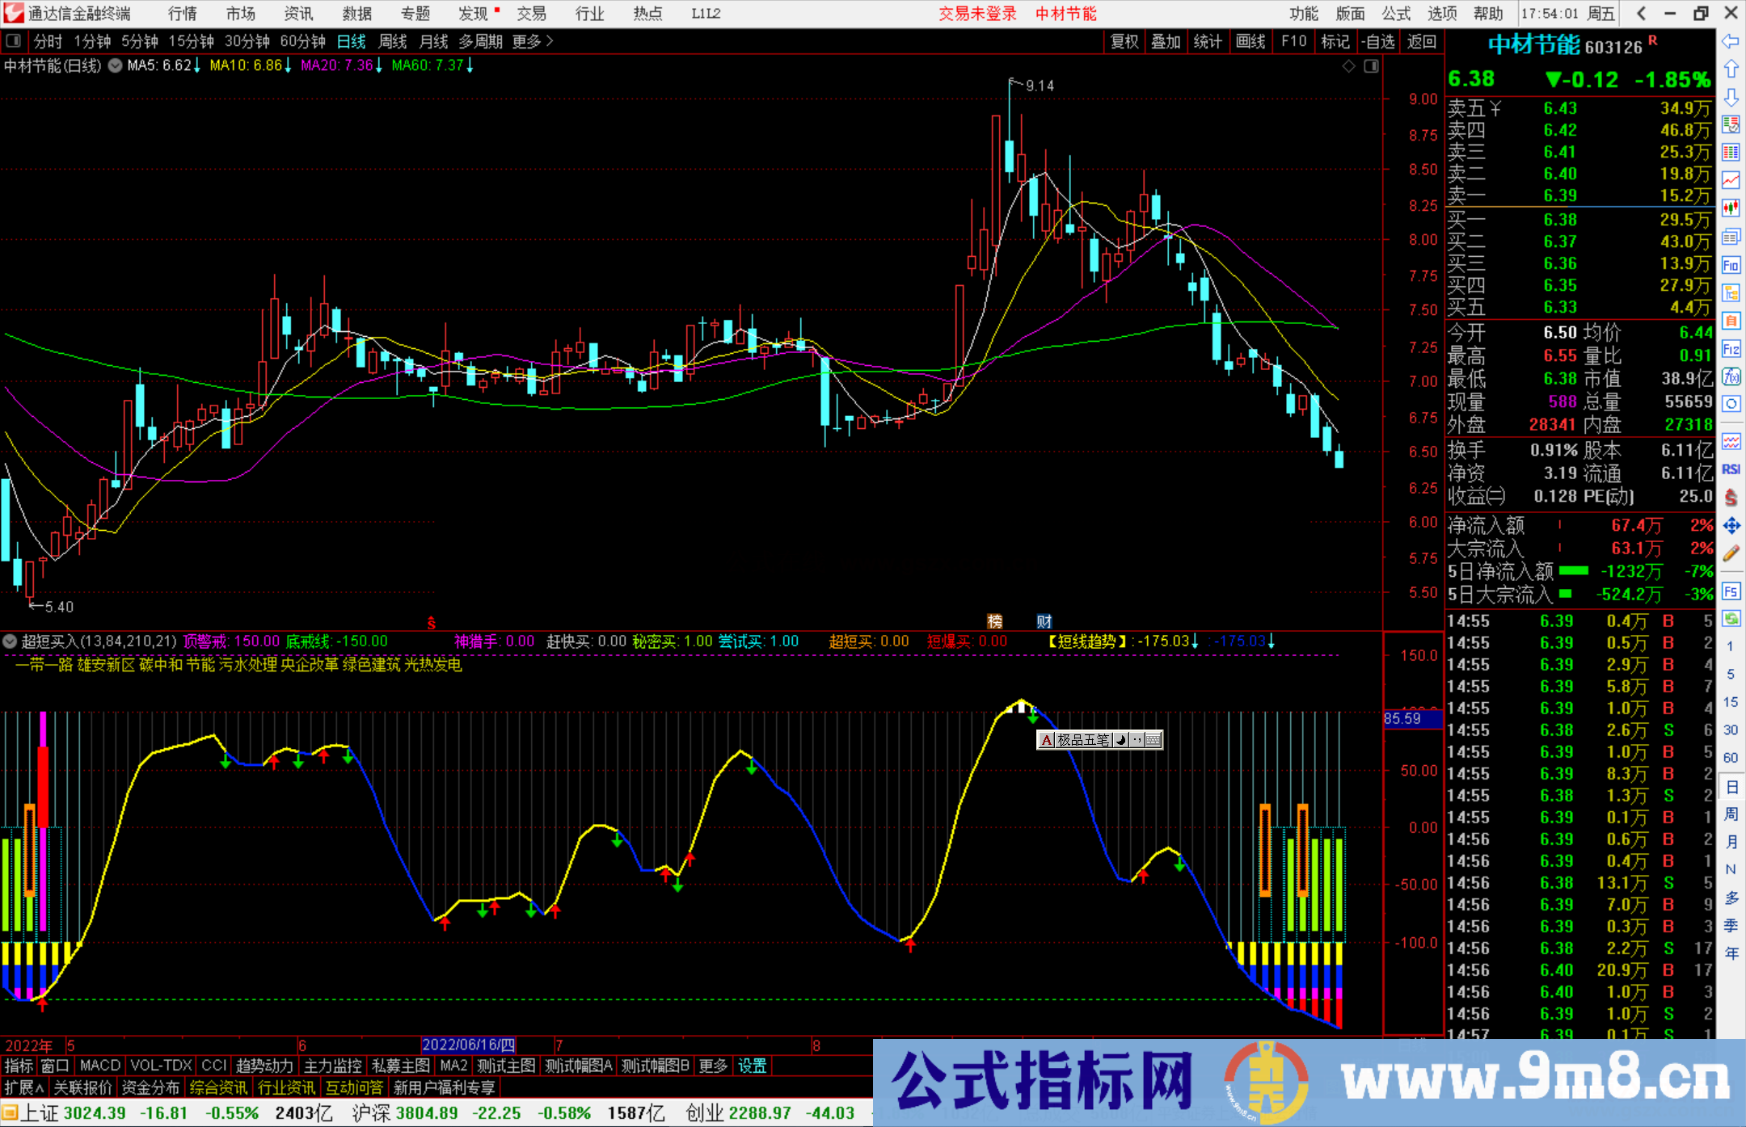
Task: Open the quote list with checkmark icon
Action: click(x=1731, y=124)
